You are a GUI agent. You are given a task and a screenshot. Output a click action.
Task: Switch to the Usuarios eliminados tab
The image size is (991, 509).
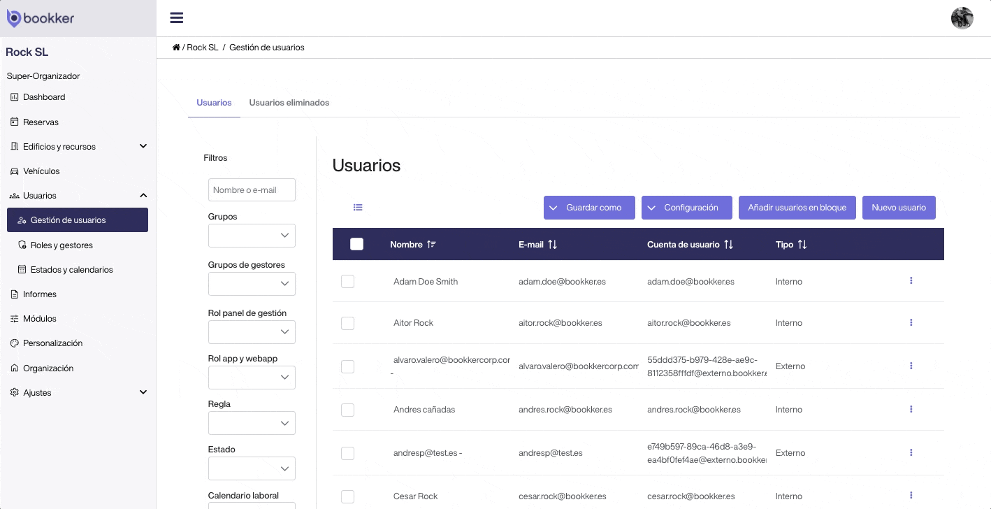289,102
